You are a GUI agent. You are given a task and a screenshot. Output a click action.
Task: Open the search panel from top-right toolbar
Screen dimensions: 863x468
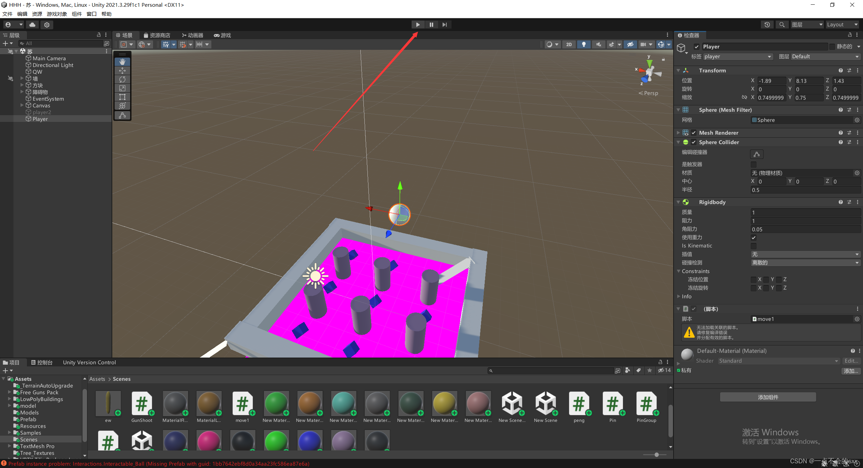point(782,24)
